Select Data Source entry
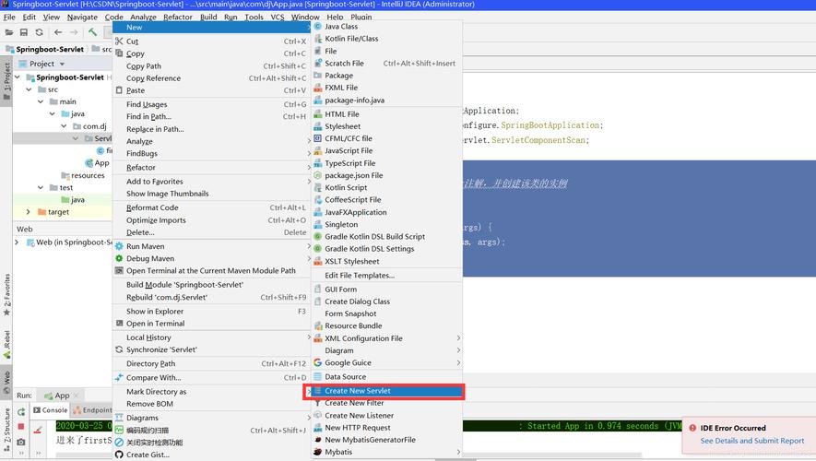The image size is (816, 461). tap(386, 377)
